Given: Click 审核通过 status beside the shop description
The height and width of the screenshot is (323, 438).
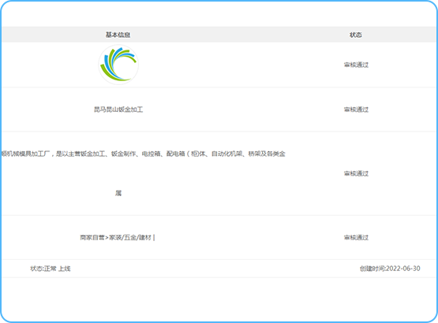Looking at the screenshot, I should [x=356, y=173].
